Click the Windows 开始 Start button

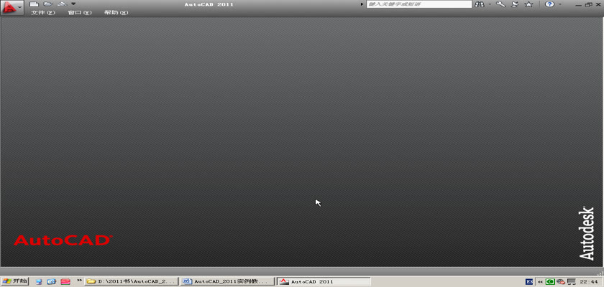(x=14, y=281)
